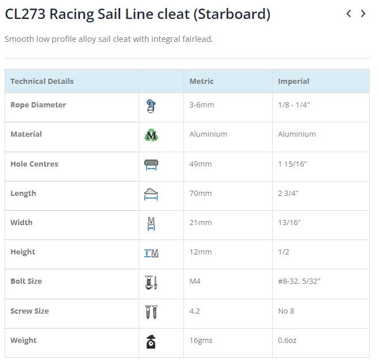Screen dimensions: 379x363
Task: Click the M4 bolt size value
Action: pos(195,281)
